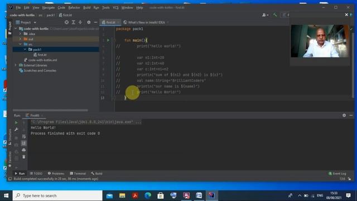357x201 pixels.
Task: Open the VCS menu
Action: pos(115,7)
